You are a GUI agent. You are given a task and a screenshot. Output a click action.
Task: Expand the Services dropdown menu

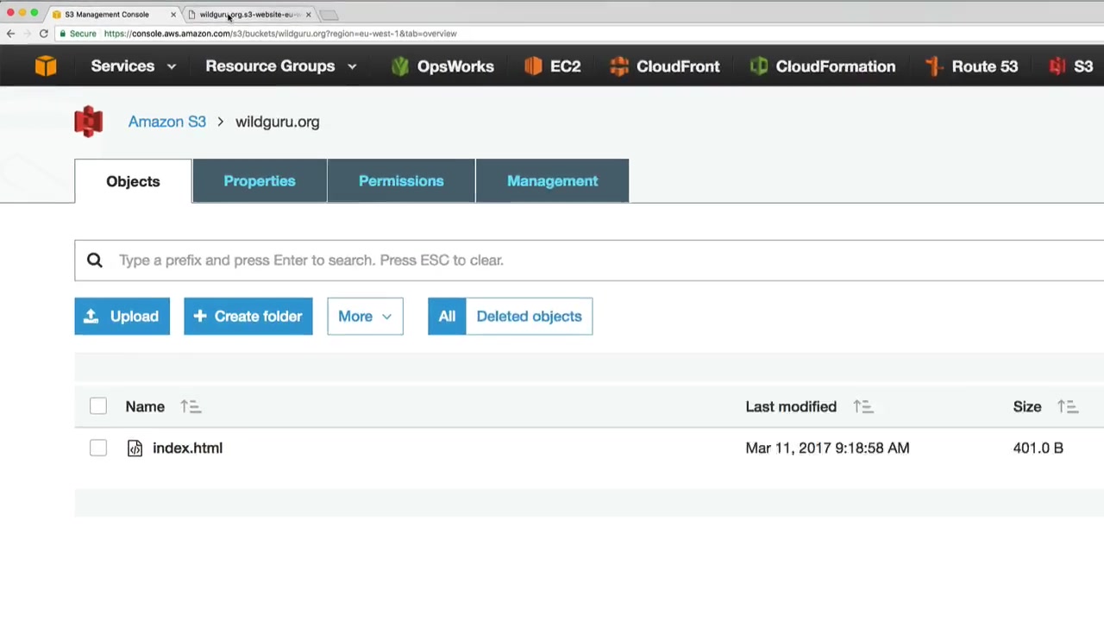tap(133, 66)
